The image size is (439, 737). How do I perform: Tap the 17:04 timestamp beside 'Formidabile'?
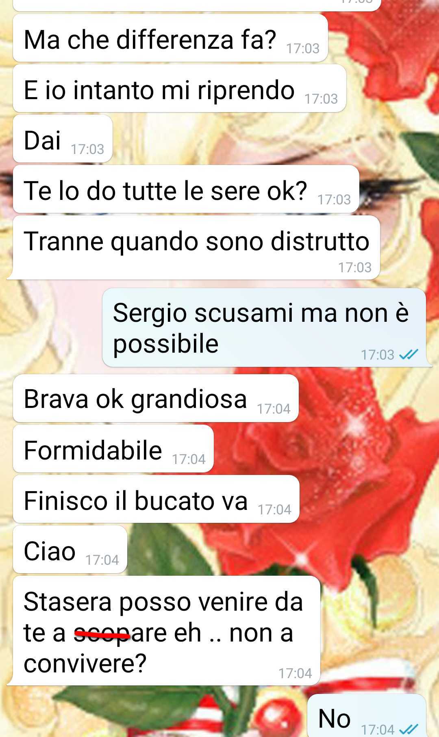click(189, 459)
